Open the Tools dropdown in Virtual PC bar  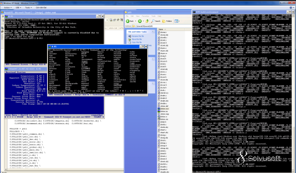[x=28, y=8]
